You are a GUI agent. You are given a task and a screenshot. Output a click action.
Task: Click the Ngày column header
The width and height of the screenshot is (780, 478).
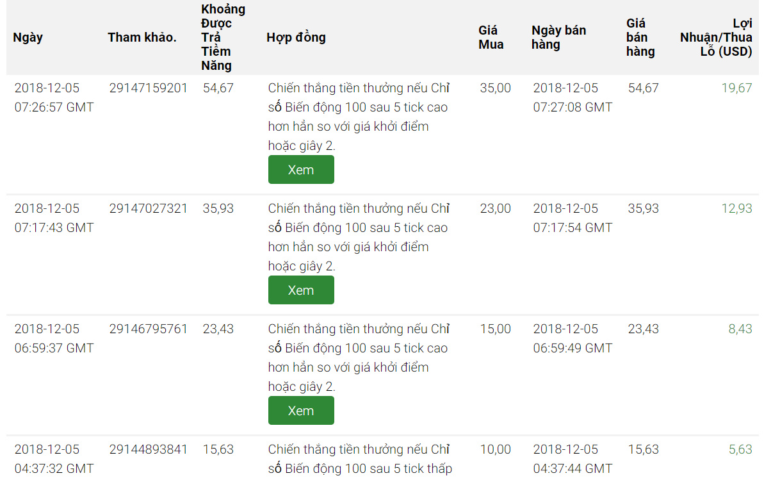[x=28, y=37]
